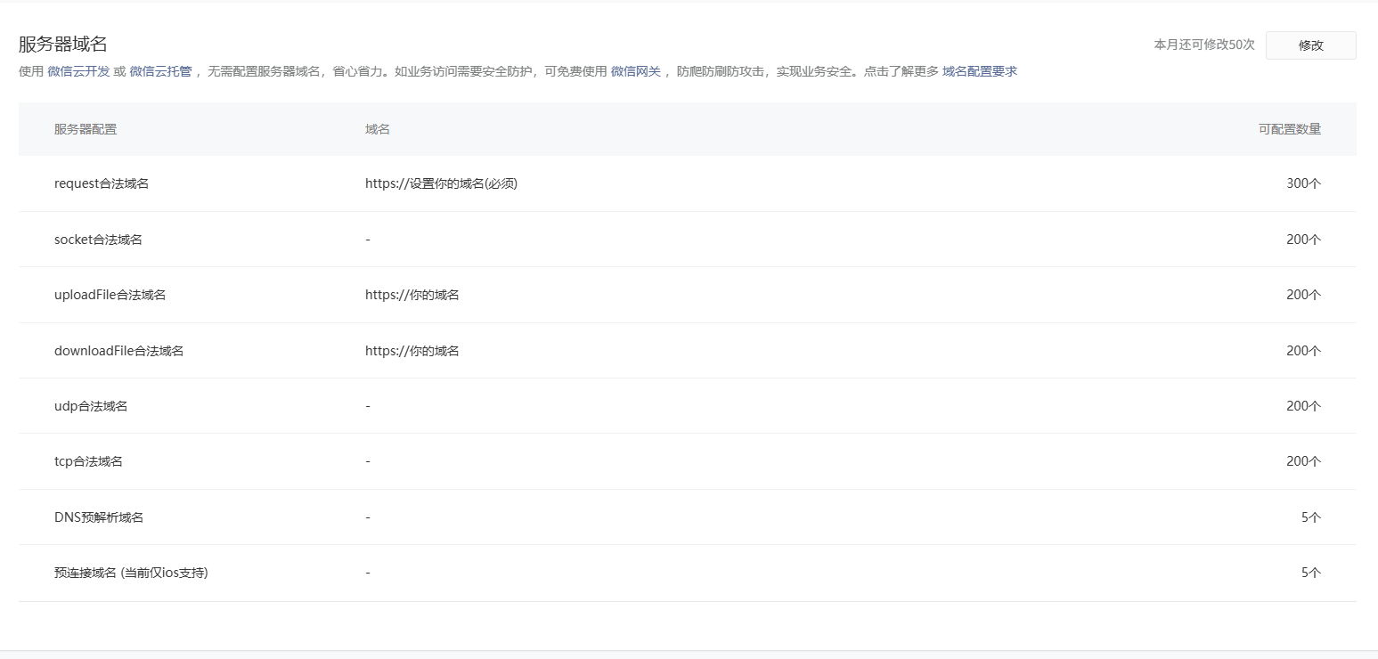Click the 5个 in DNS预解析域名 row
Image resolution: width=1378 pixels, height=659 pixels.
point(1311,517)
